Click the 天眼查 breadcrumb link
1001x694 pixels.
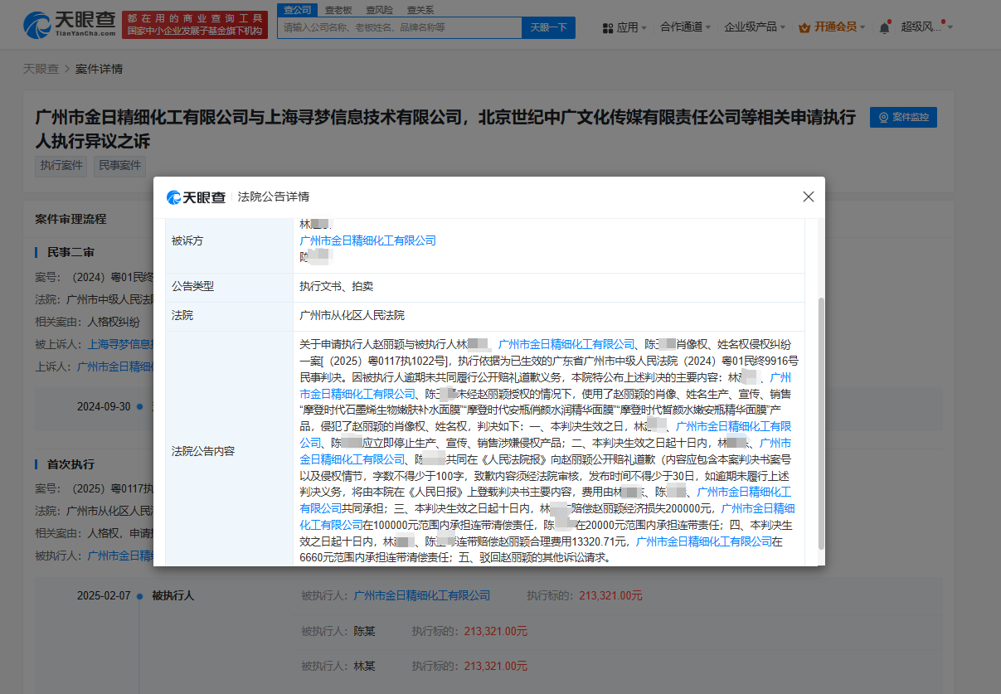pyautogui.click(x=40, y=69)
